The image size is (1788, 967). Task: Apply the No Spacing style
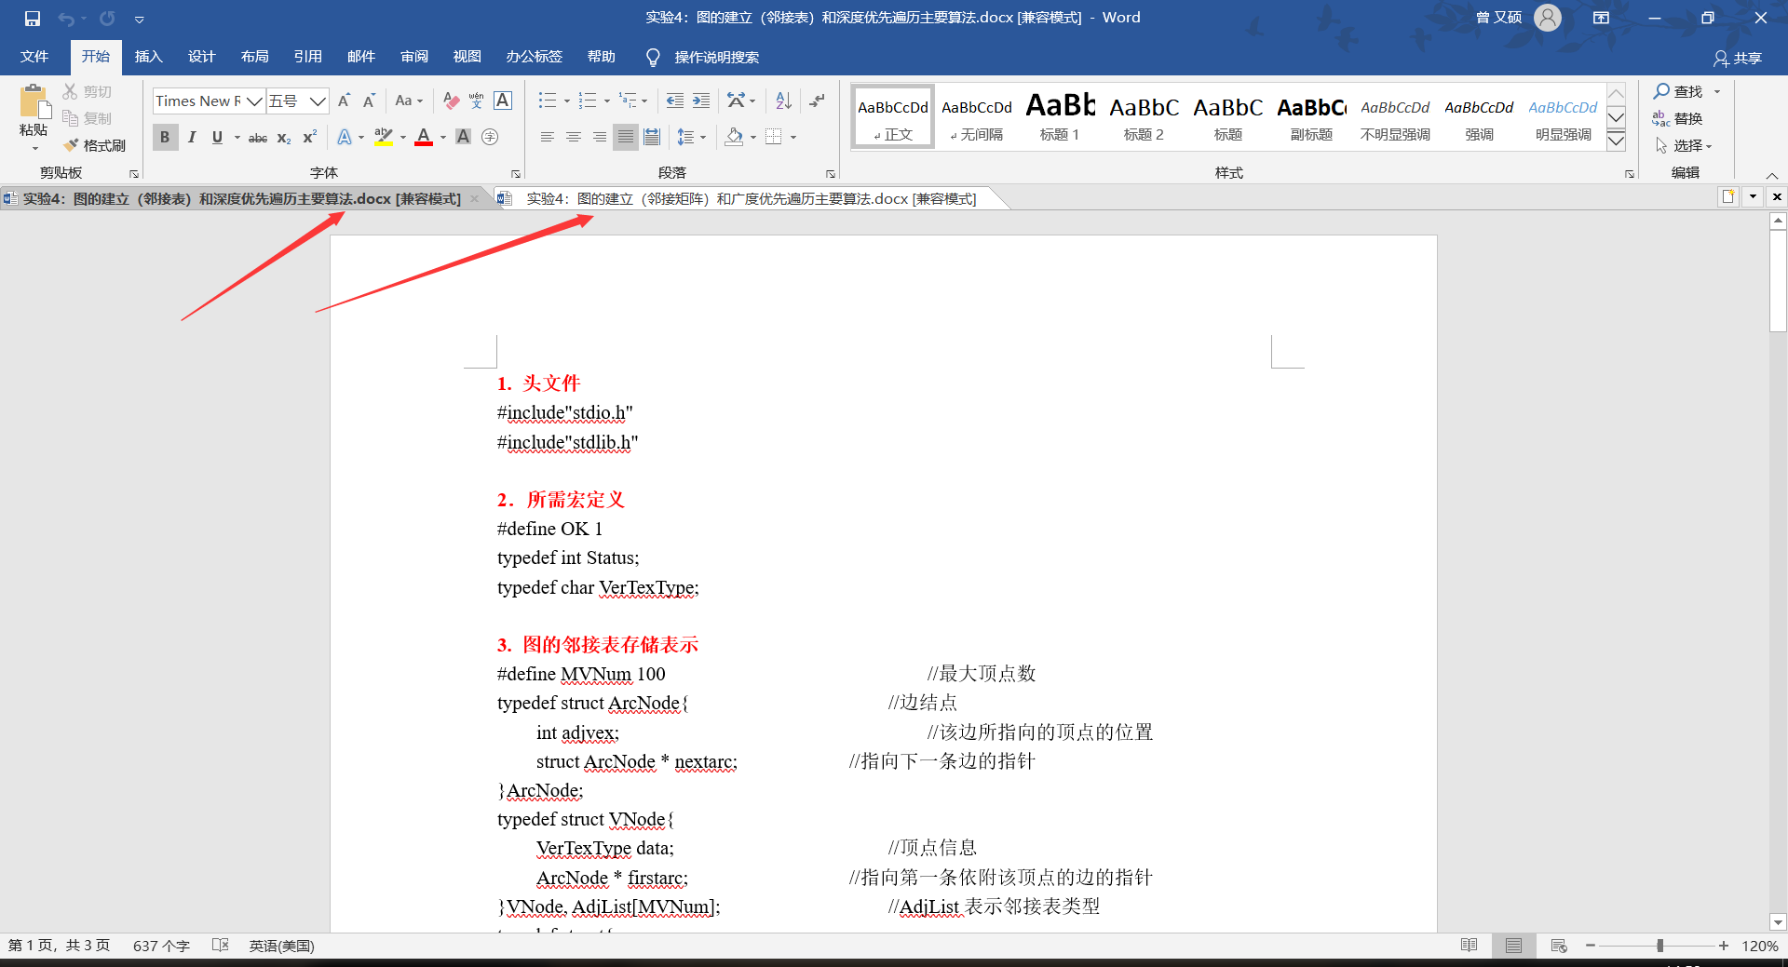click(x=976, y=116)
